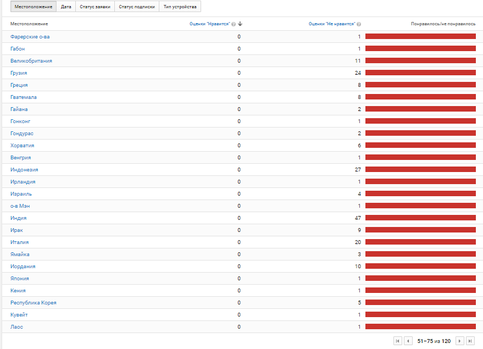Viewport: 483px width, 349px height.
Task: Switch to "Тип устройства" tab
Action: 180,7
